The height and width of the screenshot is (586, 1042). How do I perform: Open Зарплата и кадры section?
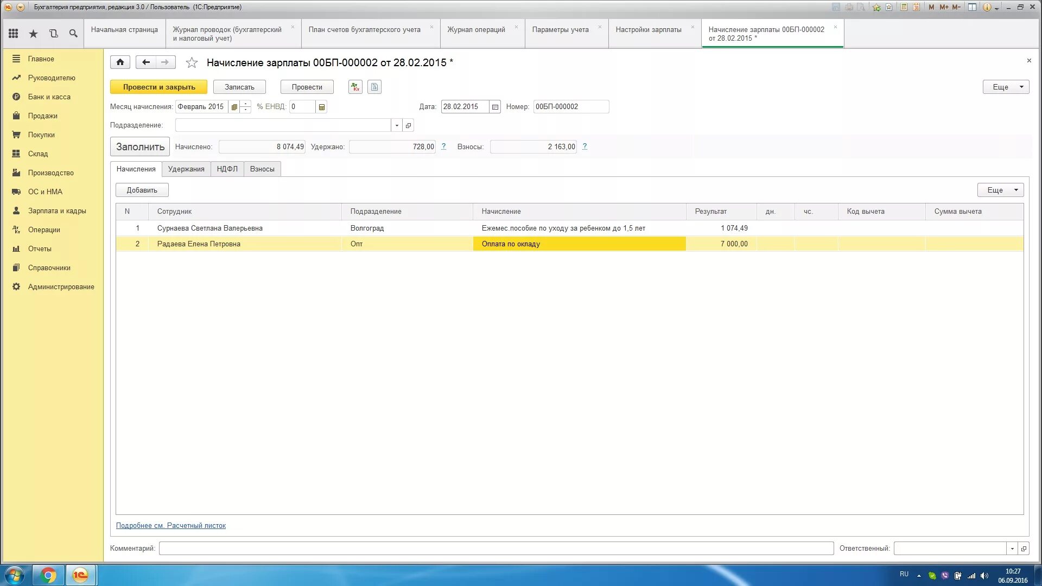click(57, 211)
